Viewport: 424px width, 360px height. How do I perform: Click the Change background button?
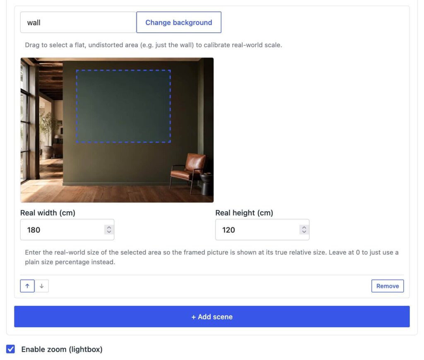(179, 22)
